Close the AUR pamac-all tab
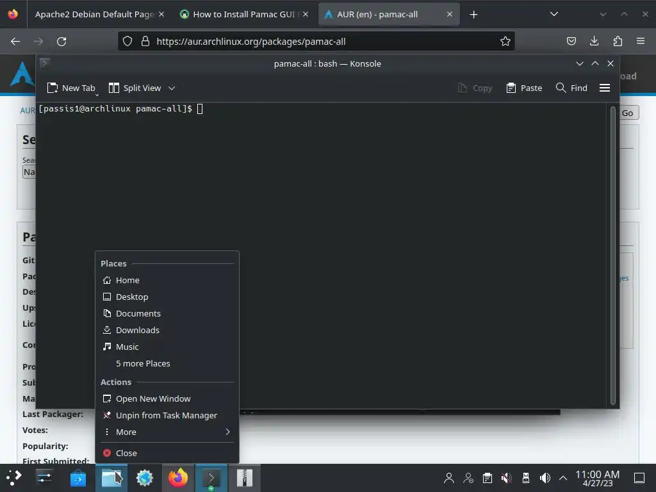 [x=450, y=14]
